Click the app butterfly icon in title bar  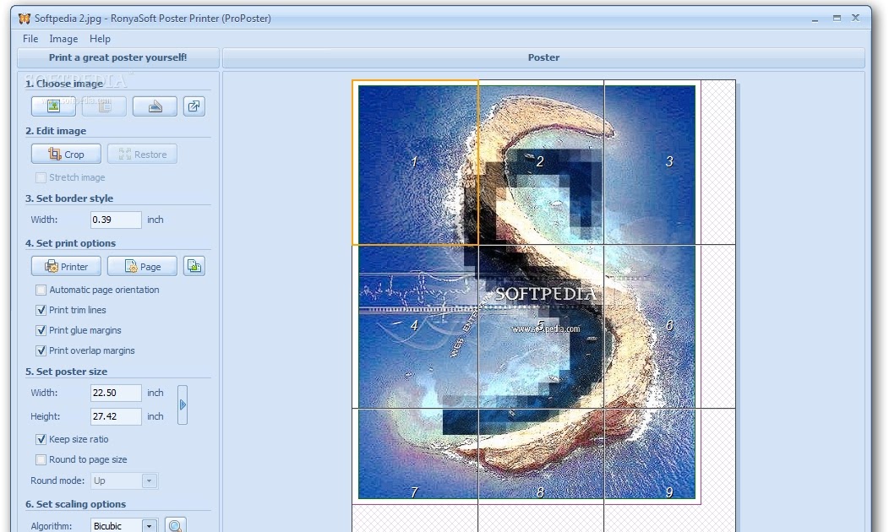click(x=24, y=18)
